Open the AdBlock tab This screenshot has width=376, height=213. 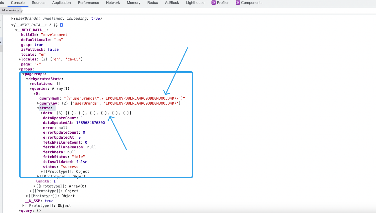[x=172, y=3]
